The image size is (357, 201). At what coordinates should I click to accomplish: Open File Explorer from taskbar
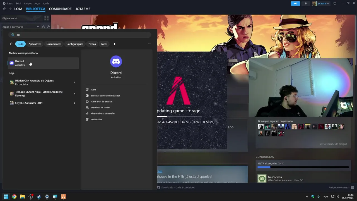point(22,197)
